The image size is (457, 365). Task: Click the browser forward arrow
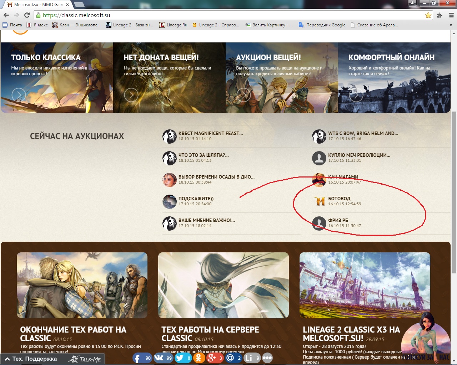coord(16,15)
